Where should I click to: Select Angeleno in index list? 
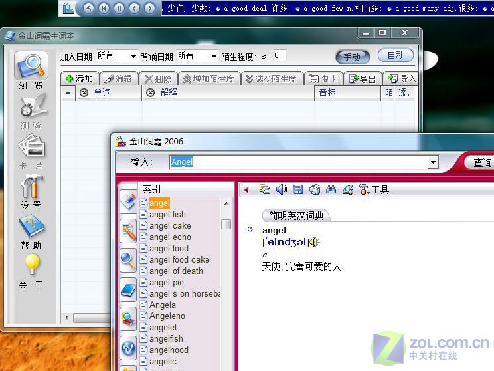pos(167,316)
